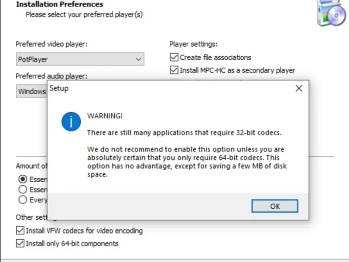The image size is (349, 262).
Task: Uncheck Install only 64-bit components
Action: pos(20,243)
